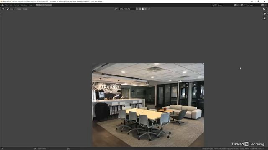Click status bar middle mouse hint icon
Screen dimensions: 268x150
pyautogui.click(x=35, y=149)
